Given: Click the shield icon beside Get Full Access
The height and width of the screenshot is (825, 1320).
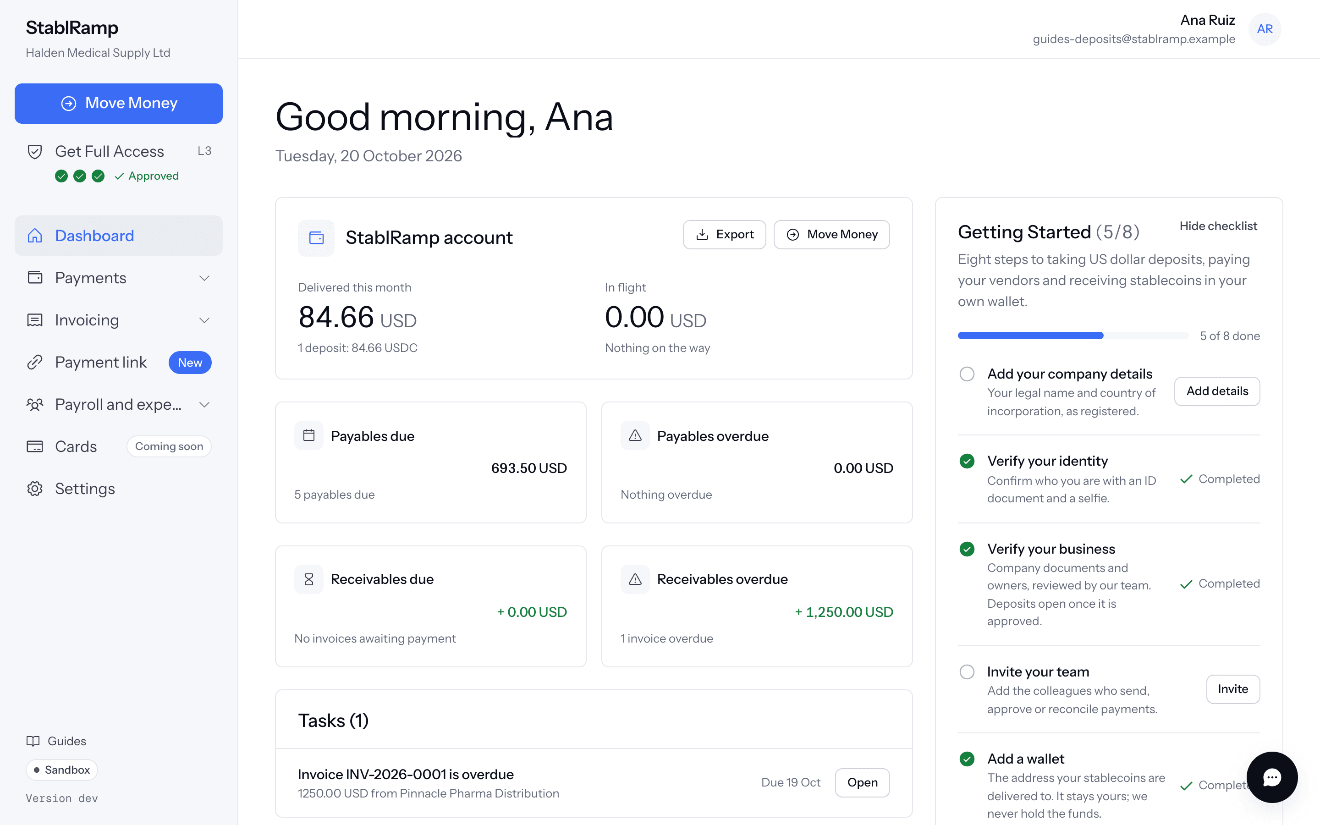Looking at the screenshot, I should click(x=35, y=152).
